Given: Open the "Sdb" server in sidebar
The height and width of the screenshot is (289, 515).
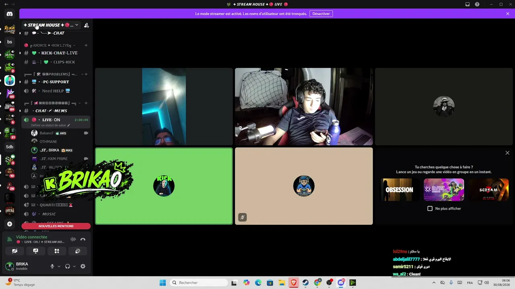Looking at the screenshot, I should tap(10, 147).
